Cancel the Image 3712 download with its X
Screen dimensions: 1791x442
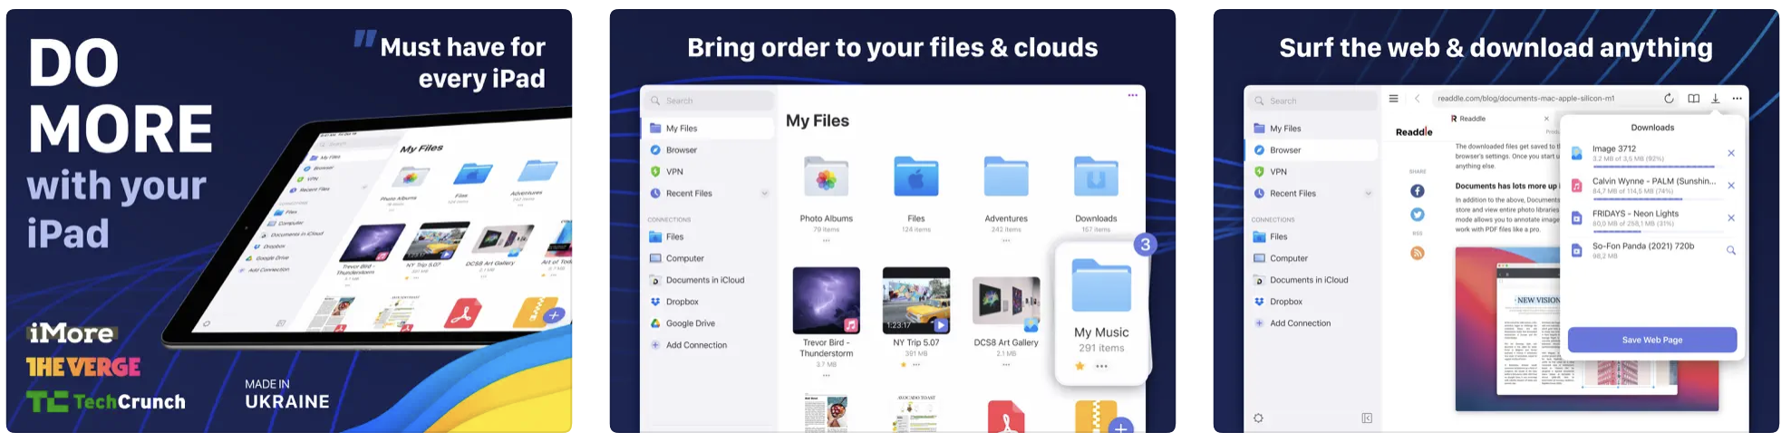pos(1730,153)
